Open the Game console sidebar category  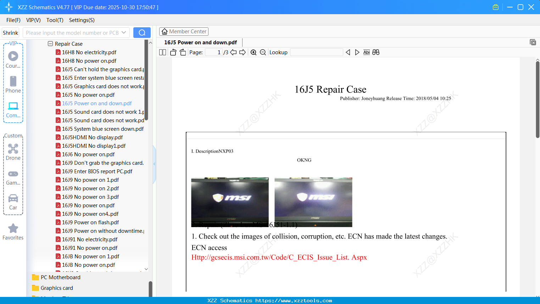[13, 178]
